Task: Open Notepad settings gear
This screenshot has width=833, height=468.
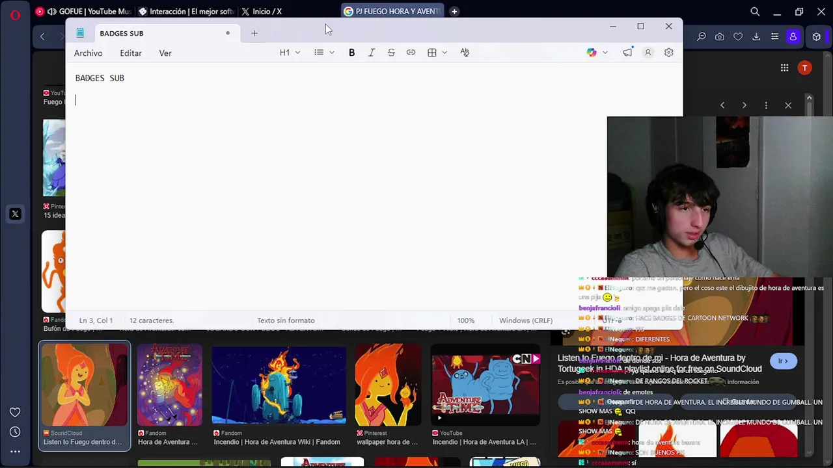Action: [x=668, y=53]
